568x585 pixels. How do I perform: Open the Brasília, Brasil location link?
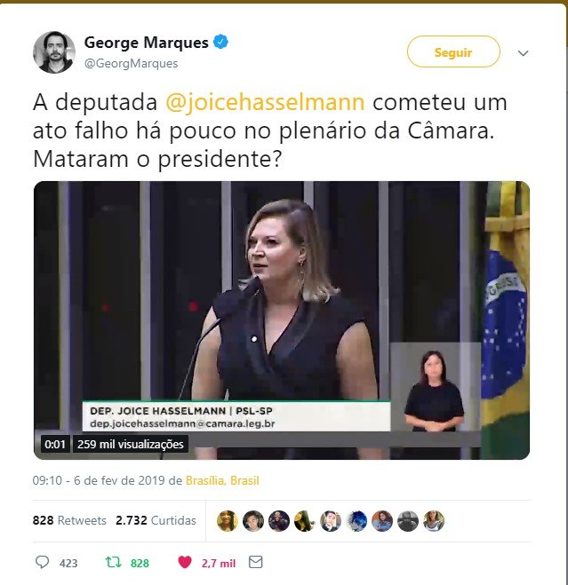pos(222,480)
